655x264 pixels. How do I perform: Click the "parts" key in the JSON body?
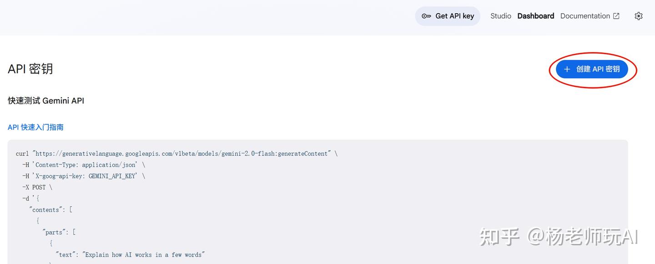pos(55,232)
